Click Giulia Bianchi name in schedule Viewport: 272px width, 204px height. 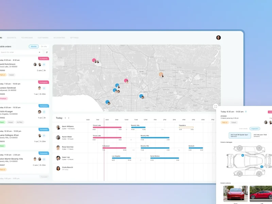tap(67, 167)
